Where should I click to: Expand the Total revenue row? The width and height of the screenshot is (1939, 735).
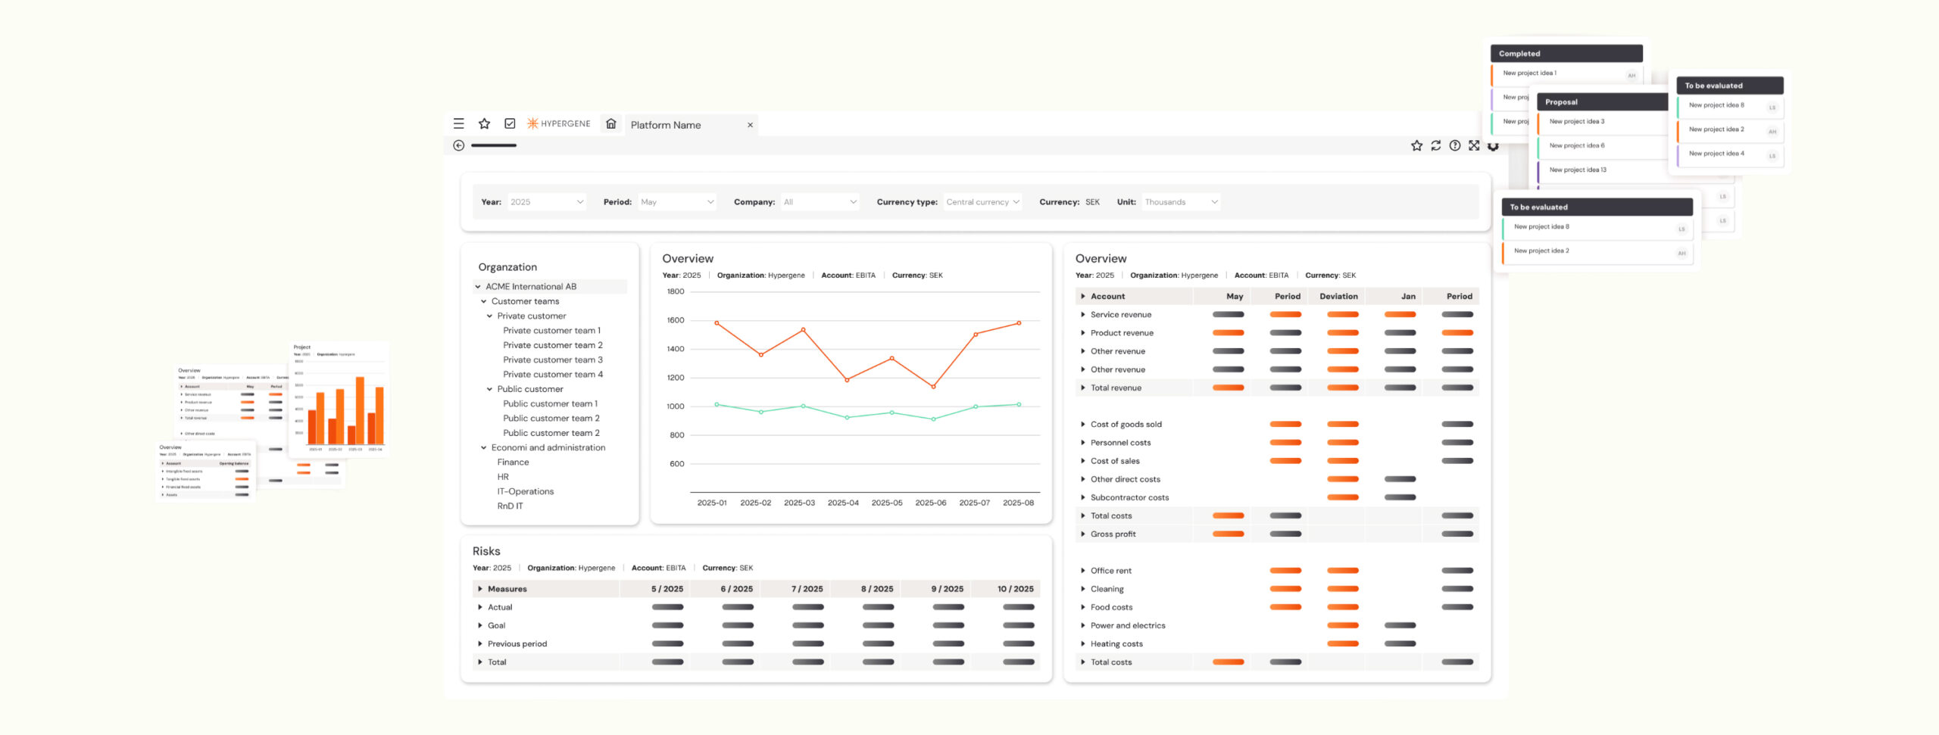coord(1083,388)
